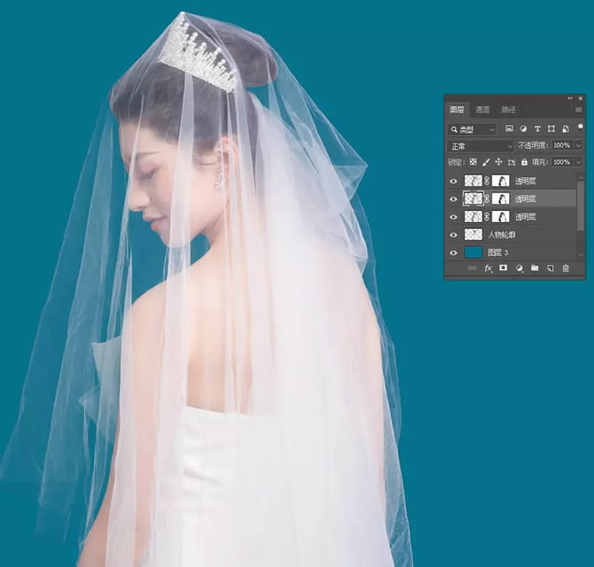Screen dimensions: 594x567
Task: Lock all padlock icon
Action: point(525,162)
